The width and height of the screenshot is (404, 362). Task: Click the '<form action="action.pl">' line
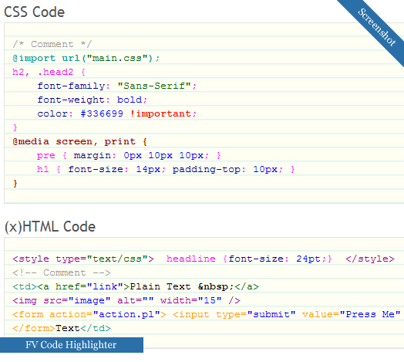pos(207,314)
